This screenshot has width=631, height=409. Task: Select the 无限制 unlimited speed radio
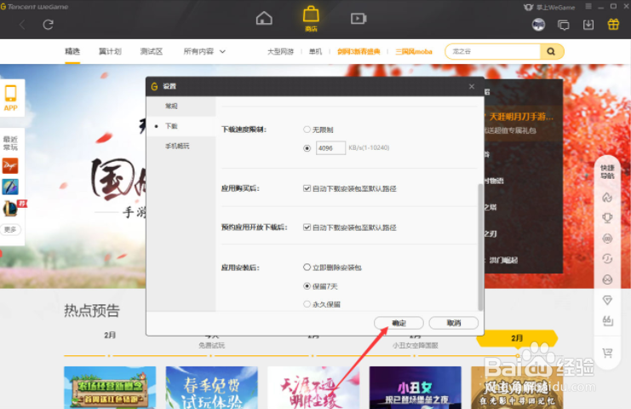coord(307,130)
